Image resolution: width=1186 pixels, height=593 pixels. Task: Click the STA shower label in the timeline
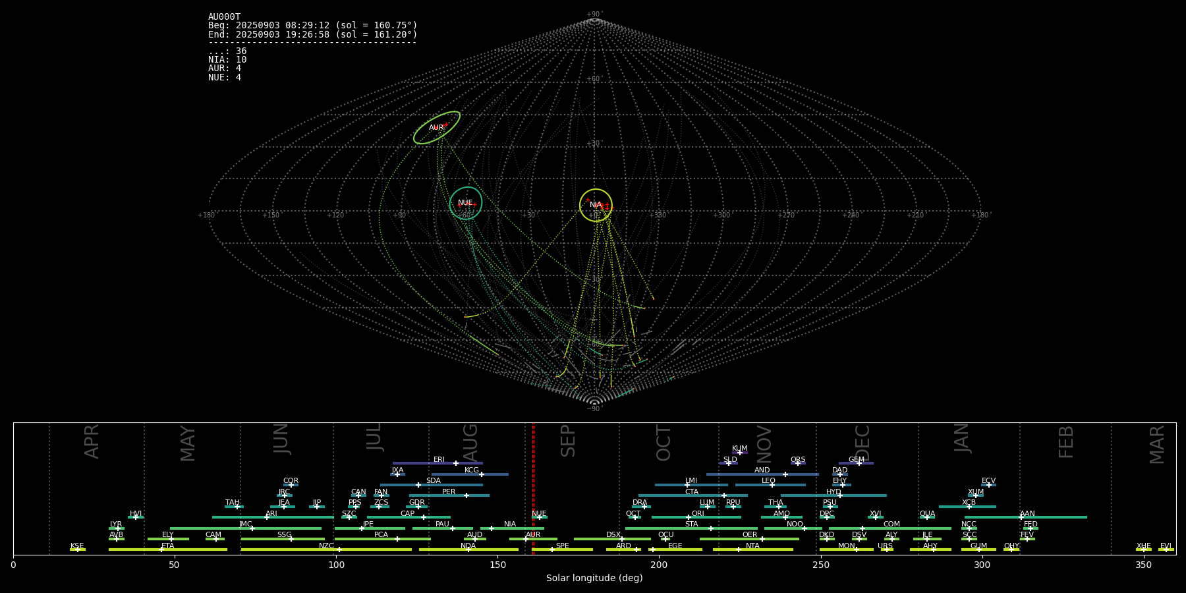coord(691,524)
